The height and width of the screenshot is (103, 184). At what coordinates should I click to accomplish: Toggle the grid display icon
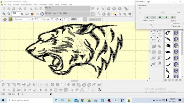point(37,14)
